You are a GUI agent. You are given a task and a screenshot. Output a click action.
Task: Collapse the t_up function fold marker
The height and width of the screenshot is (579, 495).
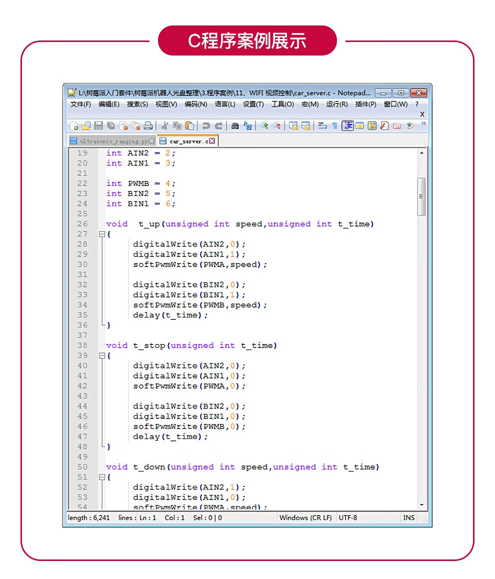tap(102, 234)
